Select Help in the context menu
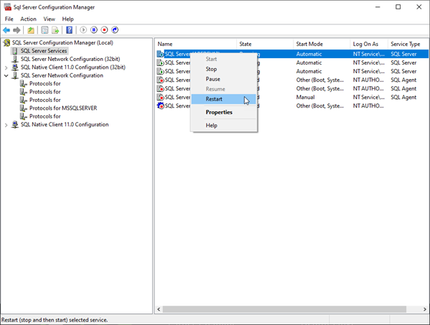The width and height of the screenshot is (430, 325). point(224,126)
